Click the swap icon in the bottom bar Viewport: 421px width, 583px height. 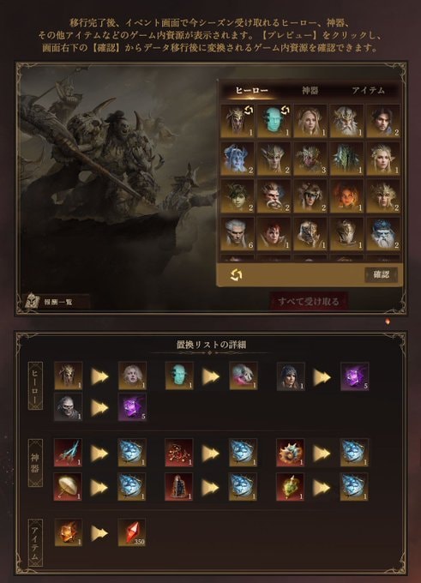(x=236, y=275)
